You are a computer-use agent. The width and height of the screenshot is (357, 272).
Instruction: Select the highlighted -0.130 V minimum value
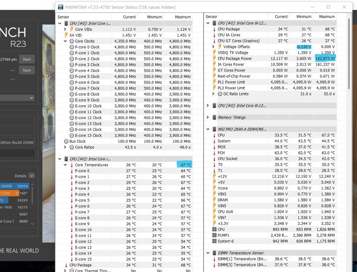[304, 46]
